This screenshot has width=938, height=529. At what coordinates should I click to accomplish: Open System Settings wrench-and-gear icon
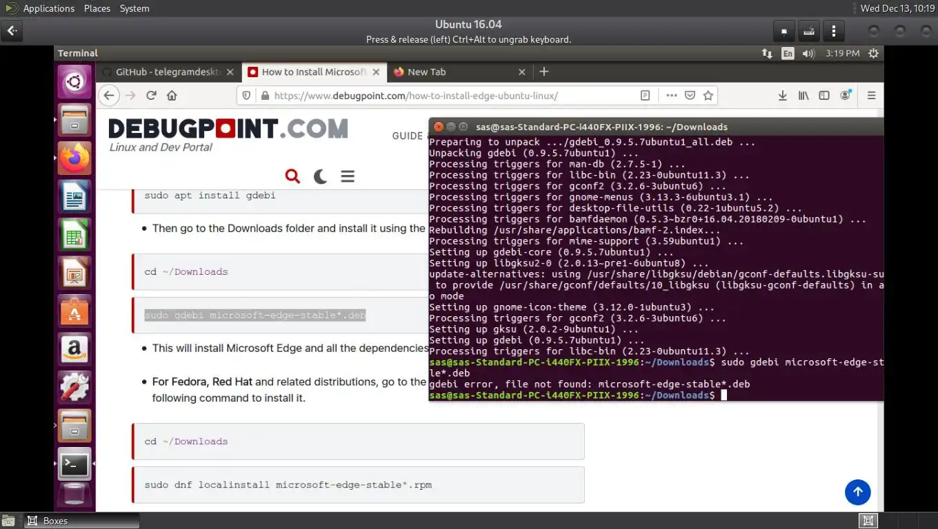coord(74,387)
